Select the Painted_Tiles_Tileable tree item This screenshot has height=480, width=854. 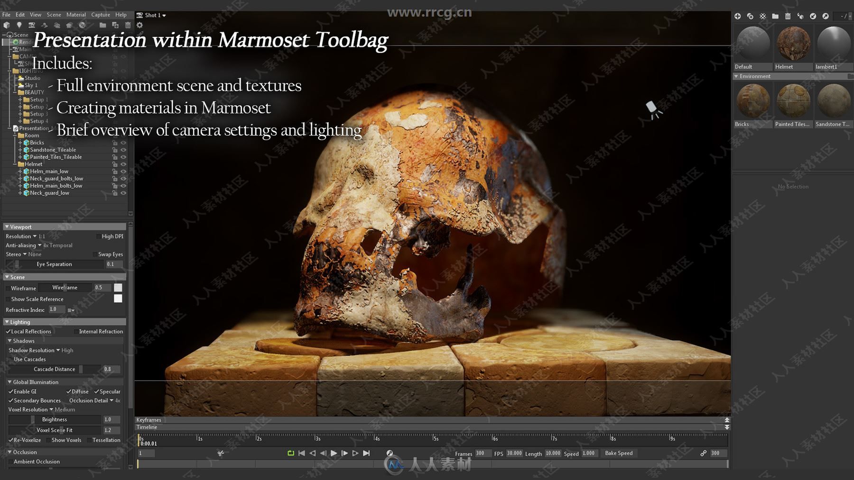pyautogui.click(x=56, y=157)
